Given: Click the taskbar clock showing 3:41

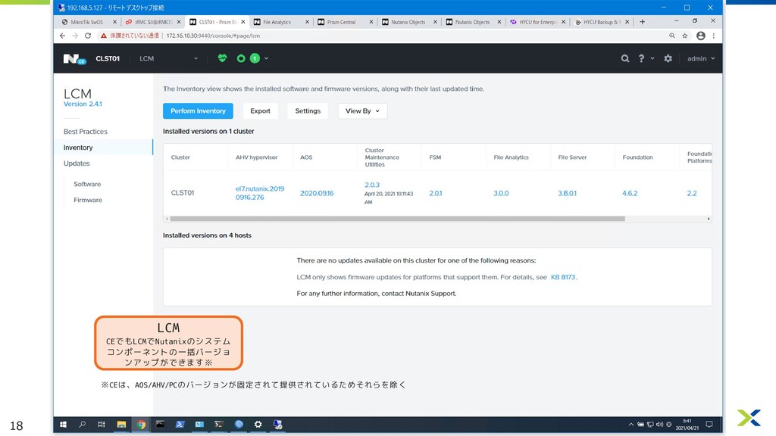Looking at the screenshot, I should 687,424.
